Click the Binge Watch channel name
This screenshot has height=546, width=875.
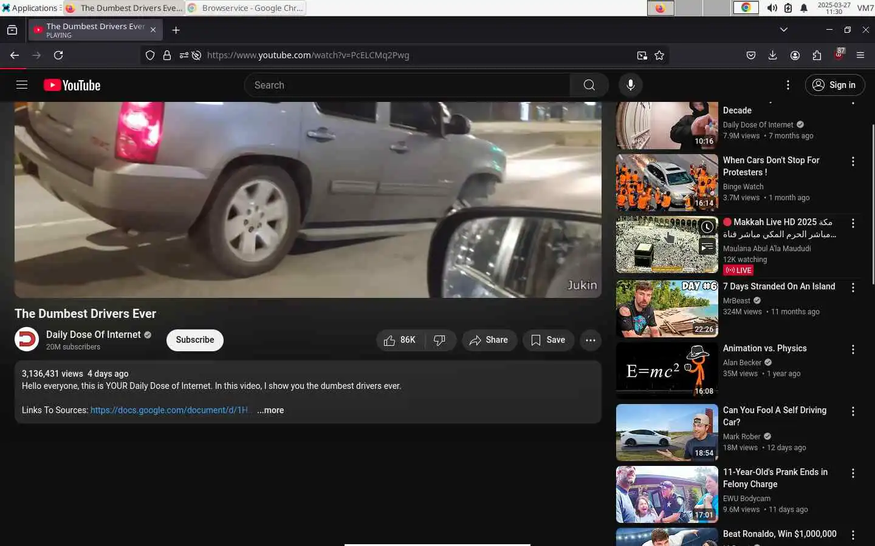[x=743, y=187]
